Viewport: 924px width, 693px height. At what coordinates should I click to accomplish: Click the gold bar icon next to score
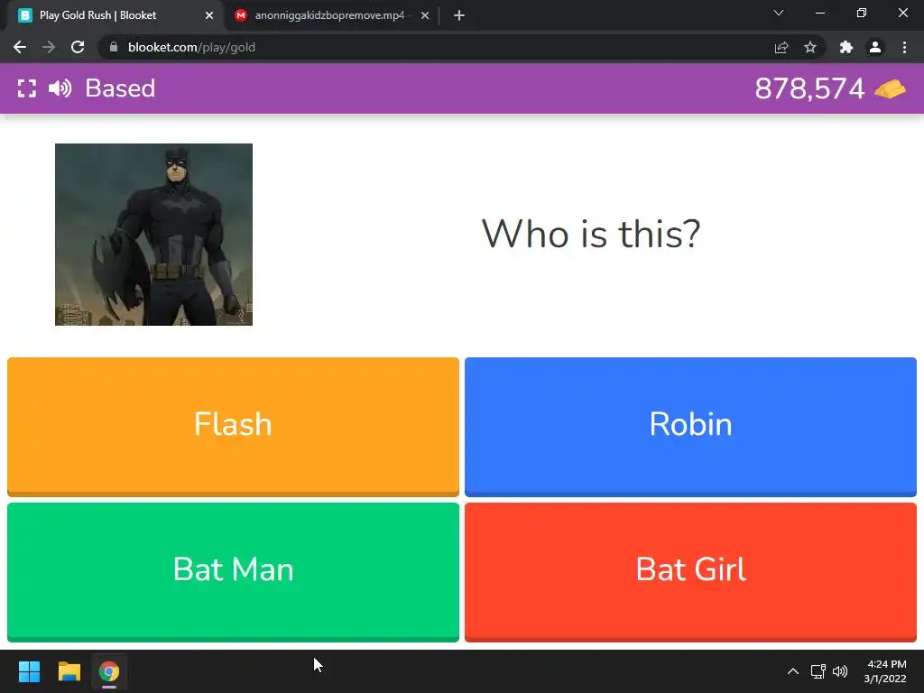point(890,89)
